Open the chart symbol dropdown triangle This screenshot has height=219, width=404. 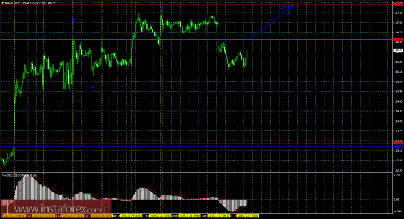(3, 3)
